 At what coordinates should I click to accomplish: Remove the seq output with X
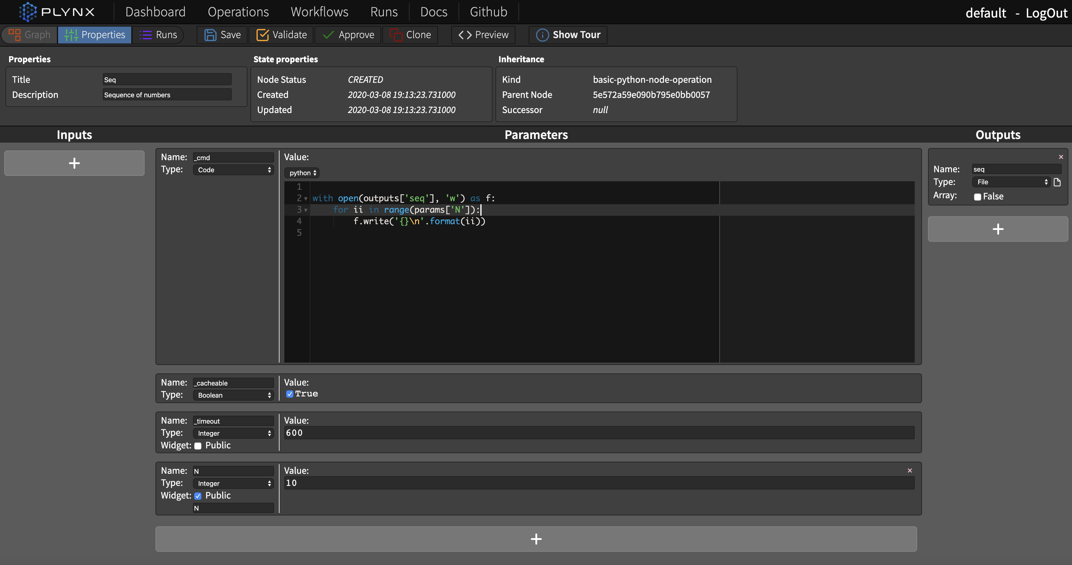pyautogui.click(x=1061, y=157)
